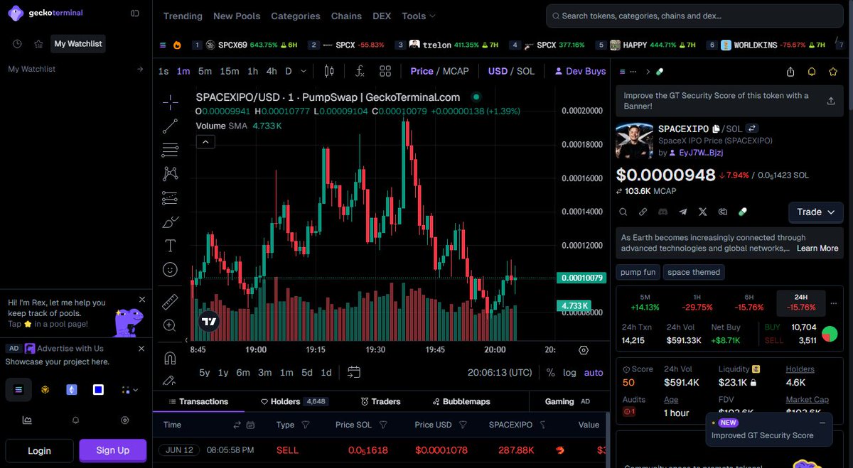Expand My Watchlist arrow
The image size is (853, 468).
(x=140, y=69)
